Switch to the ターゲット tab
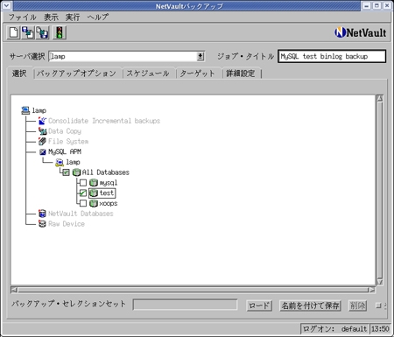 tap(197, 74)
